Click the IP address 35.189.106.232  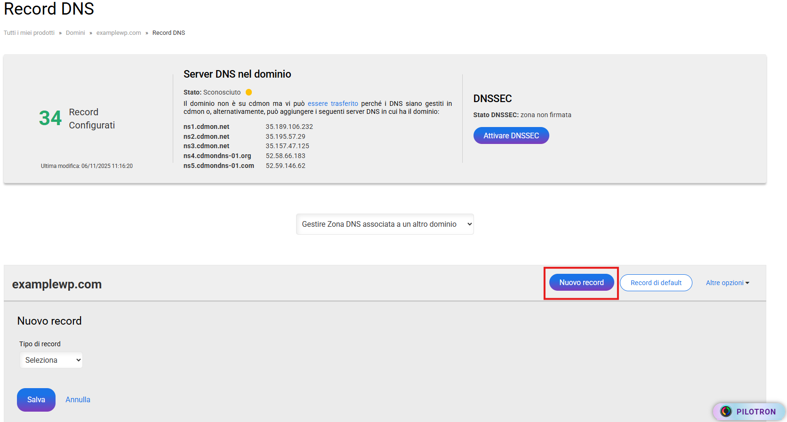coord(289,127)
